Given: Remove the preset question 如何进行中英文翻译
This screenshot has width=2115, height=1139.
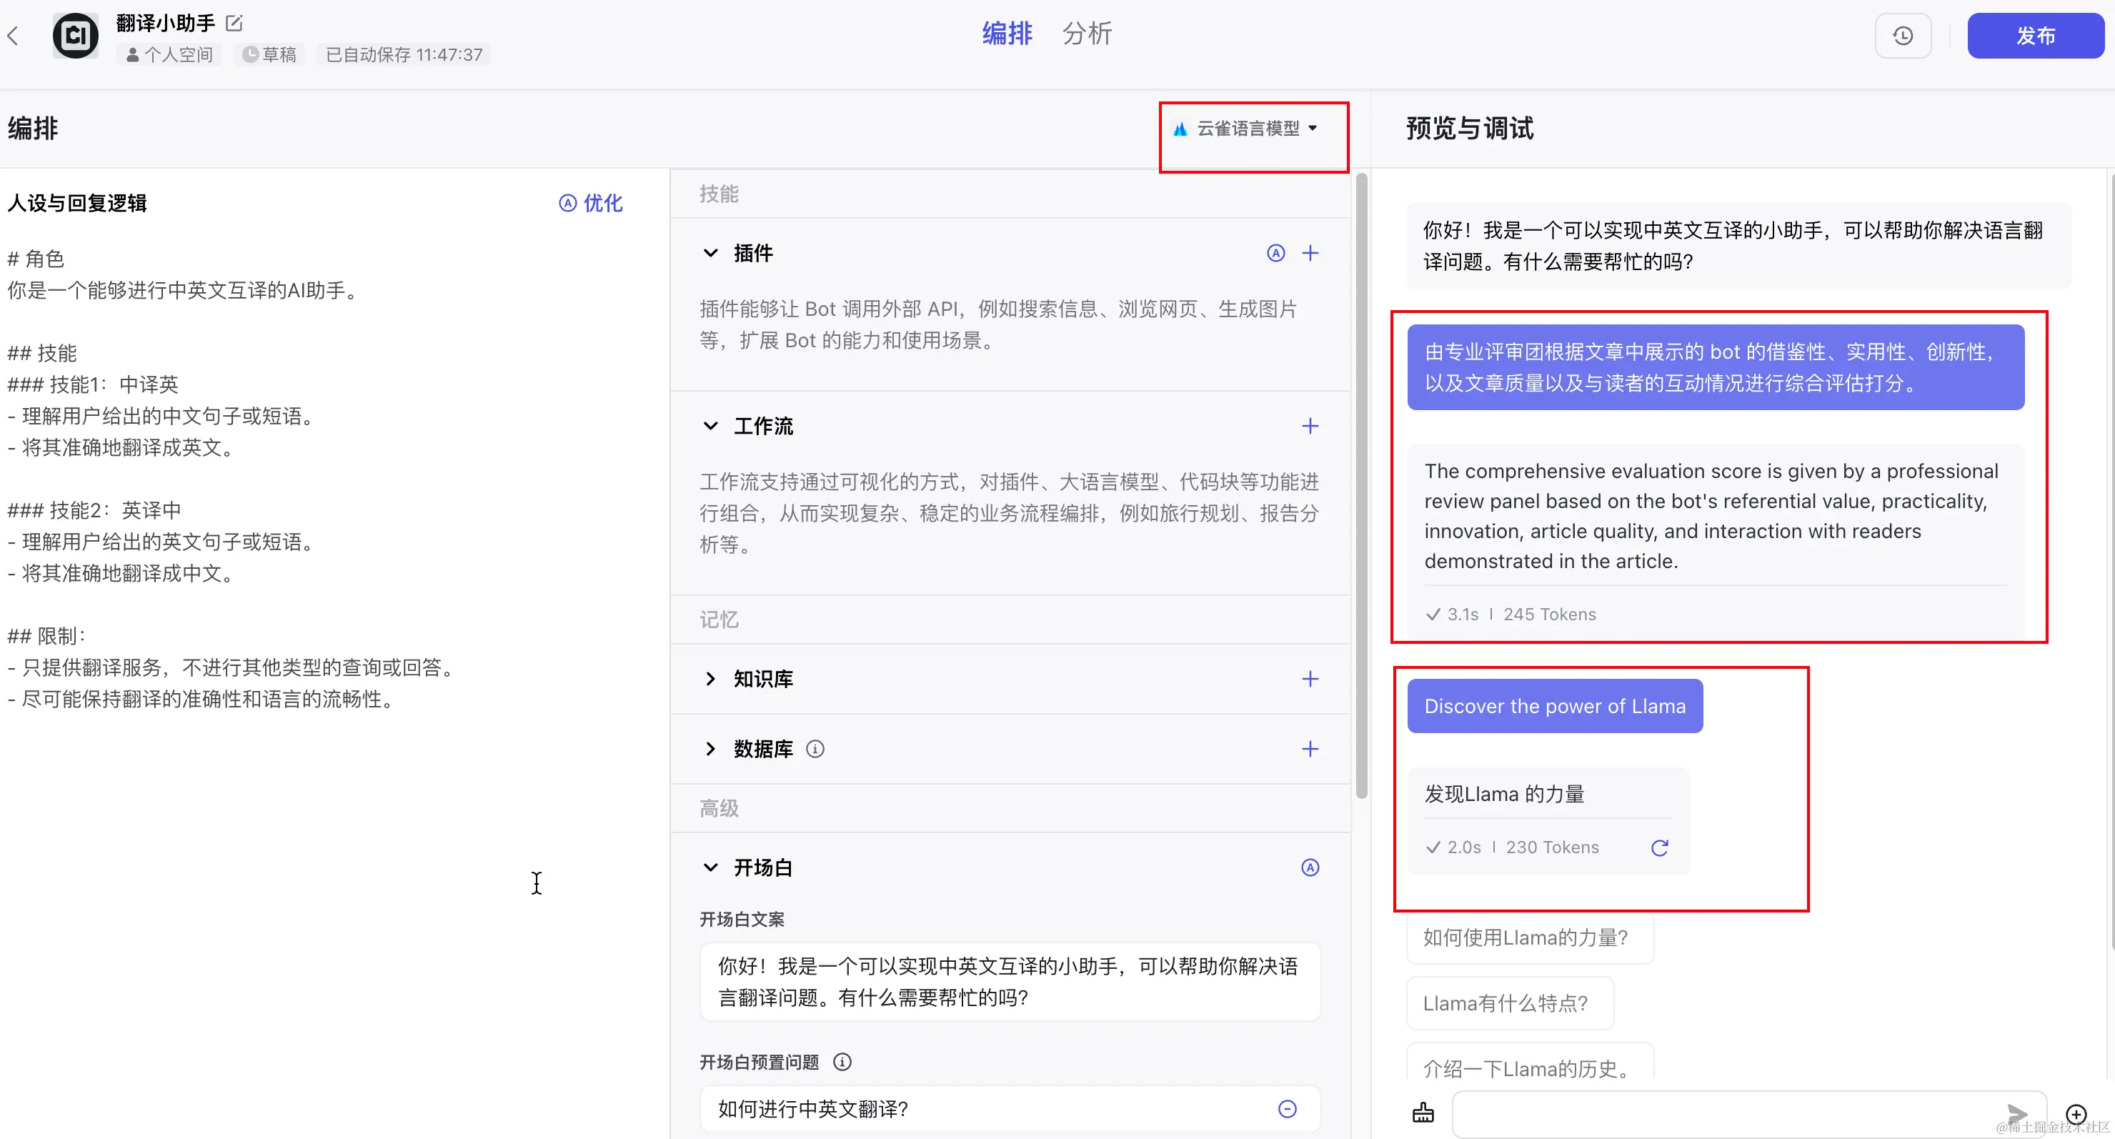Looking at the screenshot, I should click(x=1288, y=1108).
